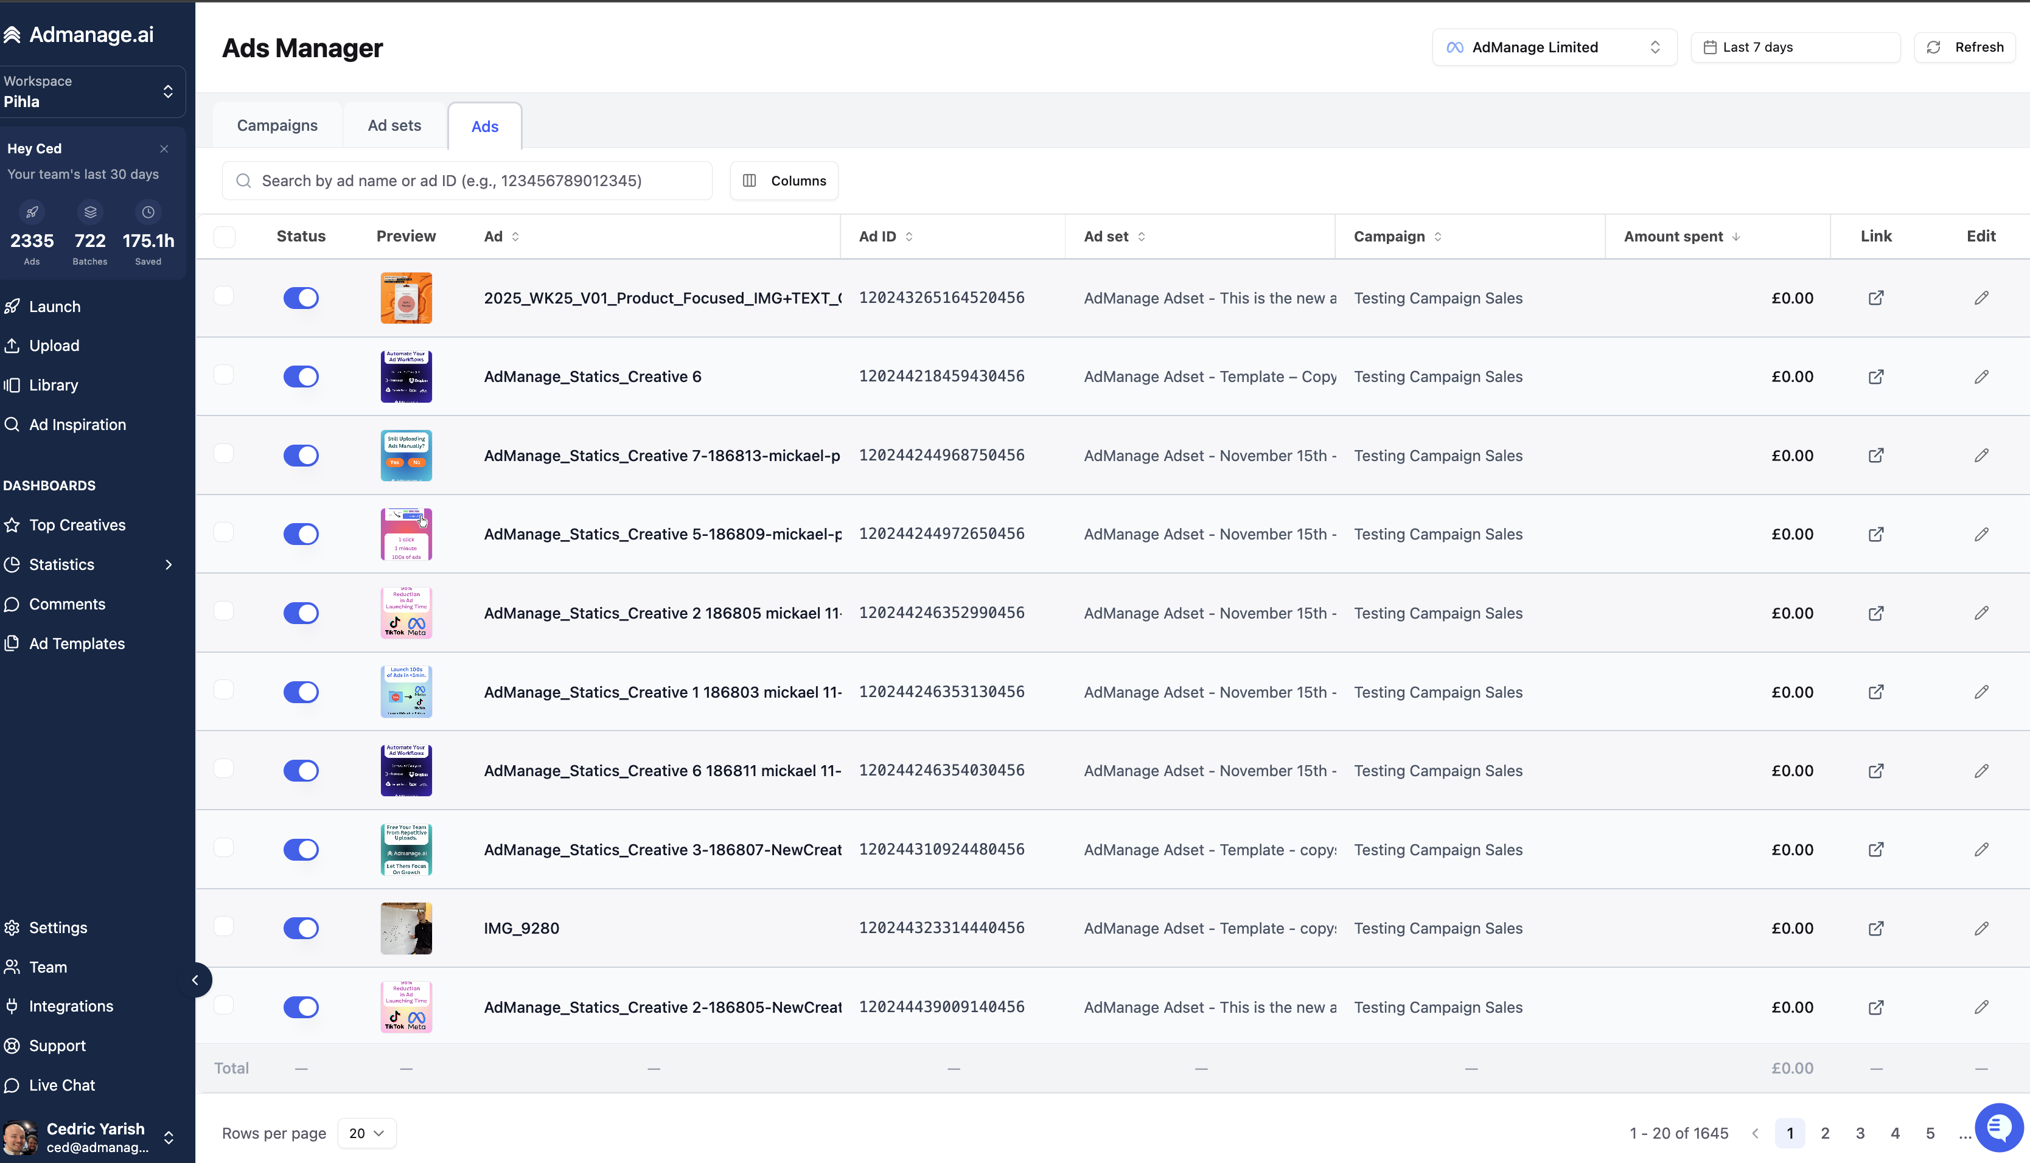Select the checkbox for the first ad row
Image resolution: width=2030 pixels, height=1163 pixels.
point(225,295)
